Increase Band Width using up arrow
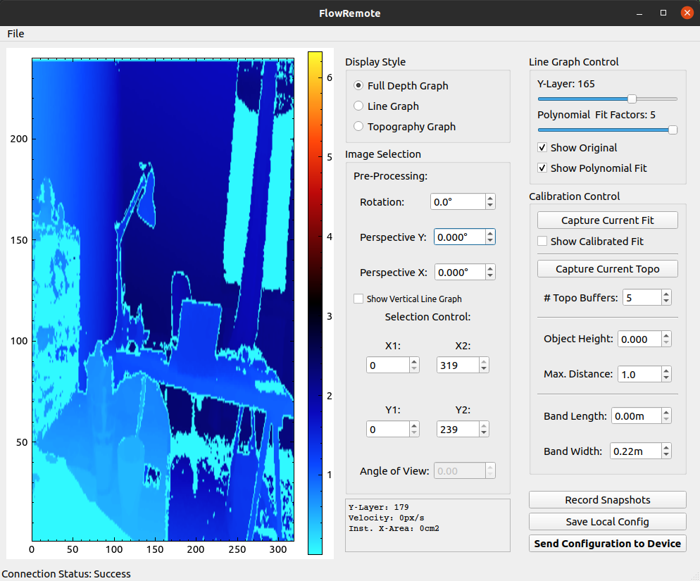 666,448
